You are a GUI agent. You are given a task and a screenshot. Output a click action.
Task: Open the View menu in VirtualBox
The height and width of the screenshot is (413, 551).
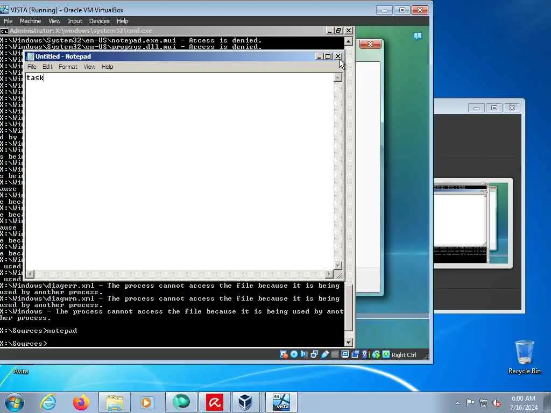coord(54,21)
